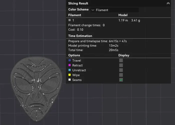Click the blue Travel color icon
Screen dimensions: 175x125
point(69,60)
